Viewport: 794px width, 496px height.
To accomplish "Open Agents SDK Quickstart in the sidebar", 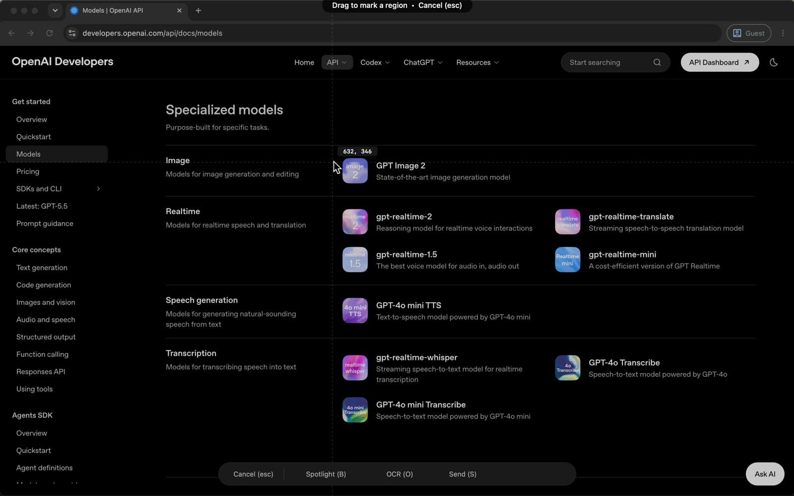I will click(34, 450).
